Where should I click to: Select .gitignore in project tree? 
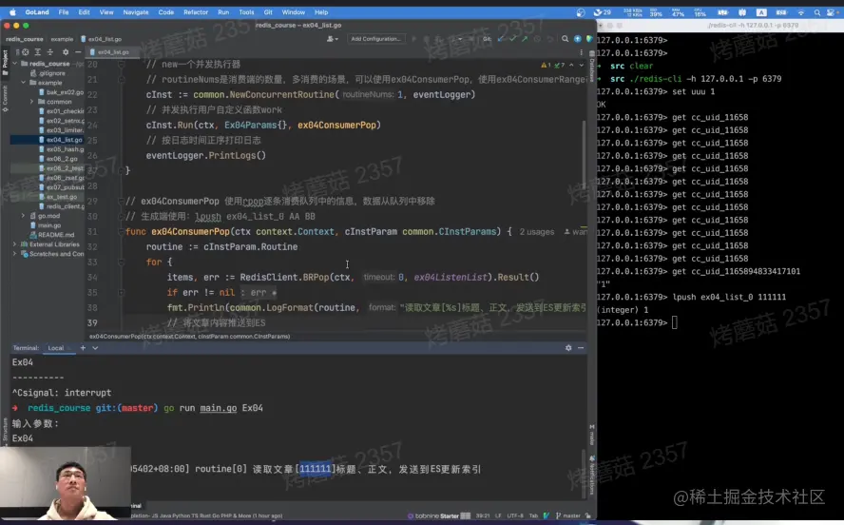tap(48, 73)
